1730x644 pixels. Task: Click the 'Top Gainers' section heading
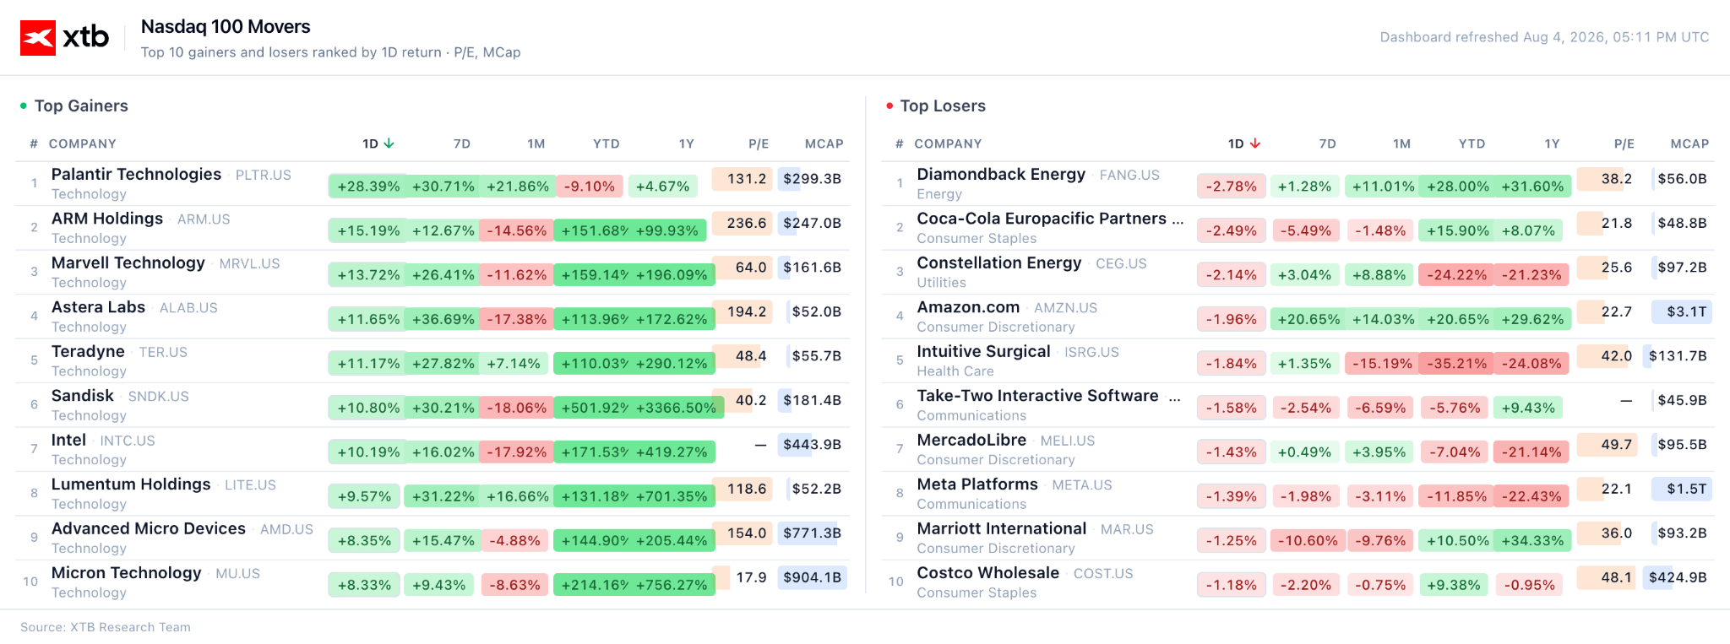coord(81,106)
